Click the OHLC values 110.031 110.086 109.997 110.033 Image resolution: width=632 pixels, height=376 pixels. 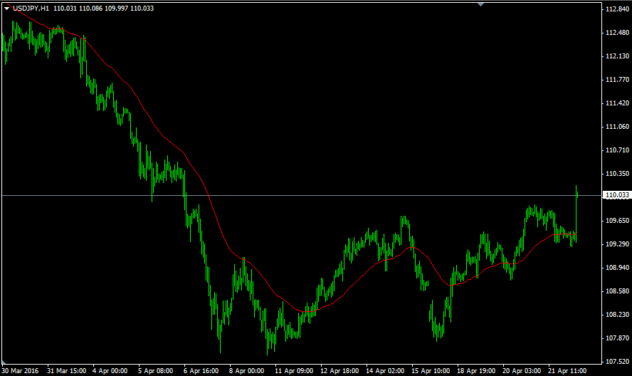pyautogui.click(x=104, y=8)
